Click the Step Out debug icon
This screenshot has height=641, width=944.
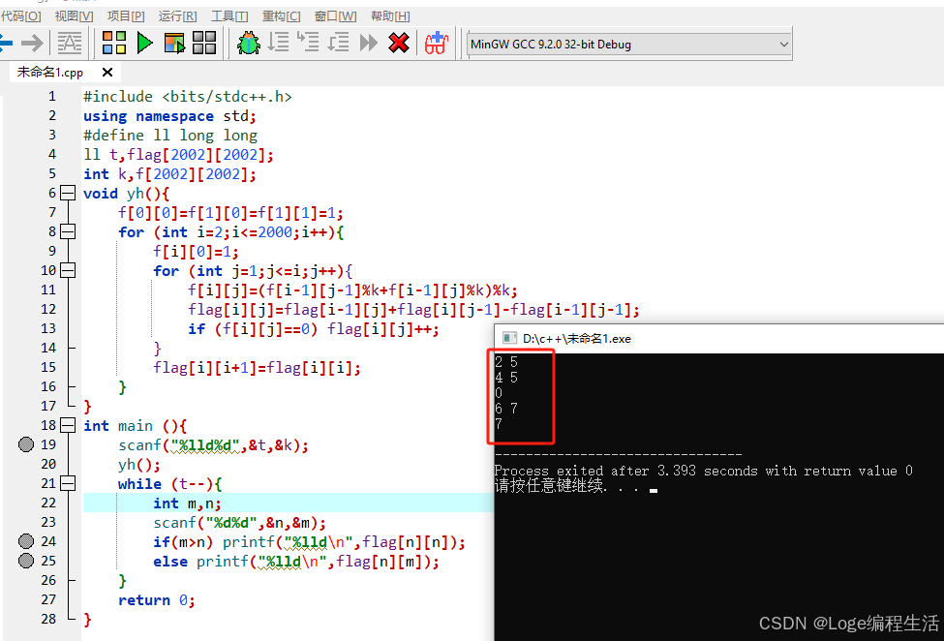tap(338, 43)
